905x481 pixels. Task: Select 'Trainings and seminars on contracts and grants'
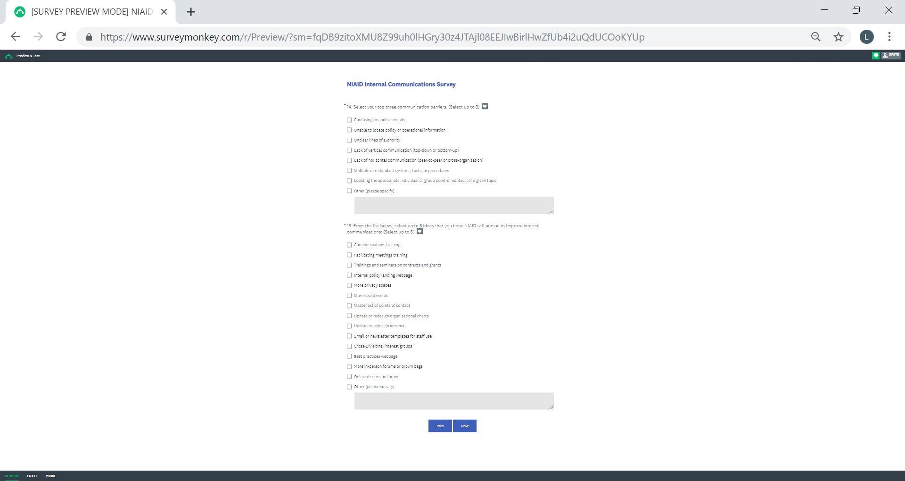[349, 265]
